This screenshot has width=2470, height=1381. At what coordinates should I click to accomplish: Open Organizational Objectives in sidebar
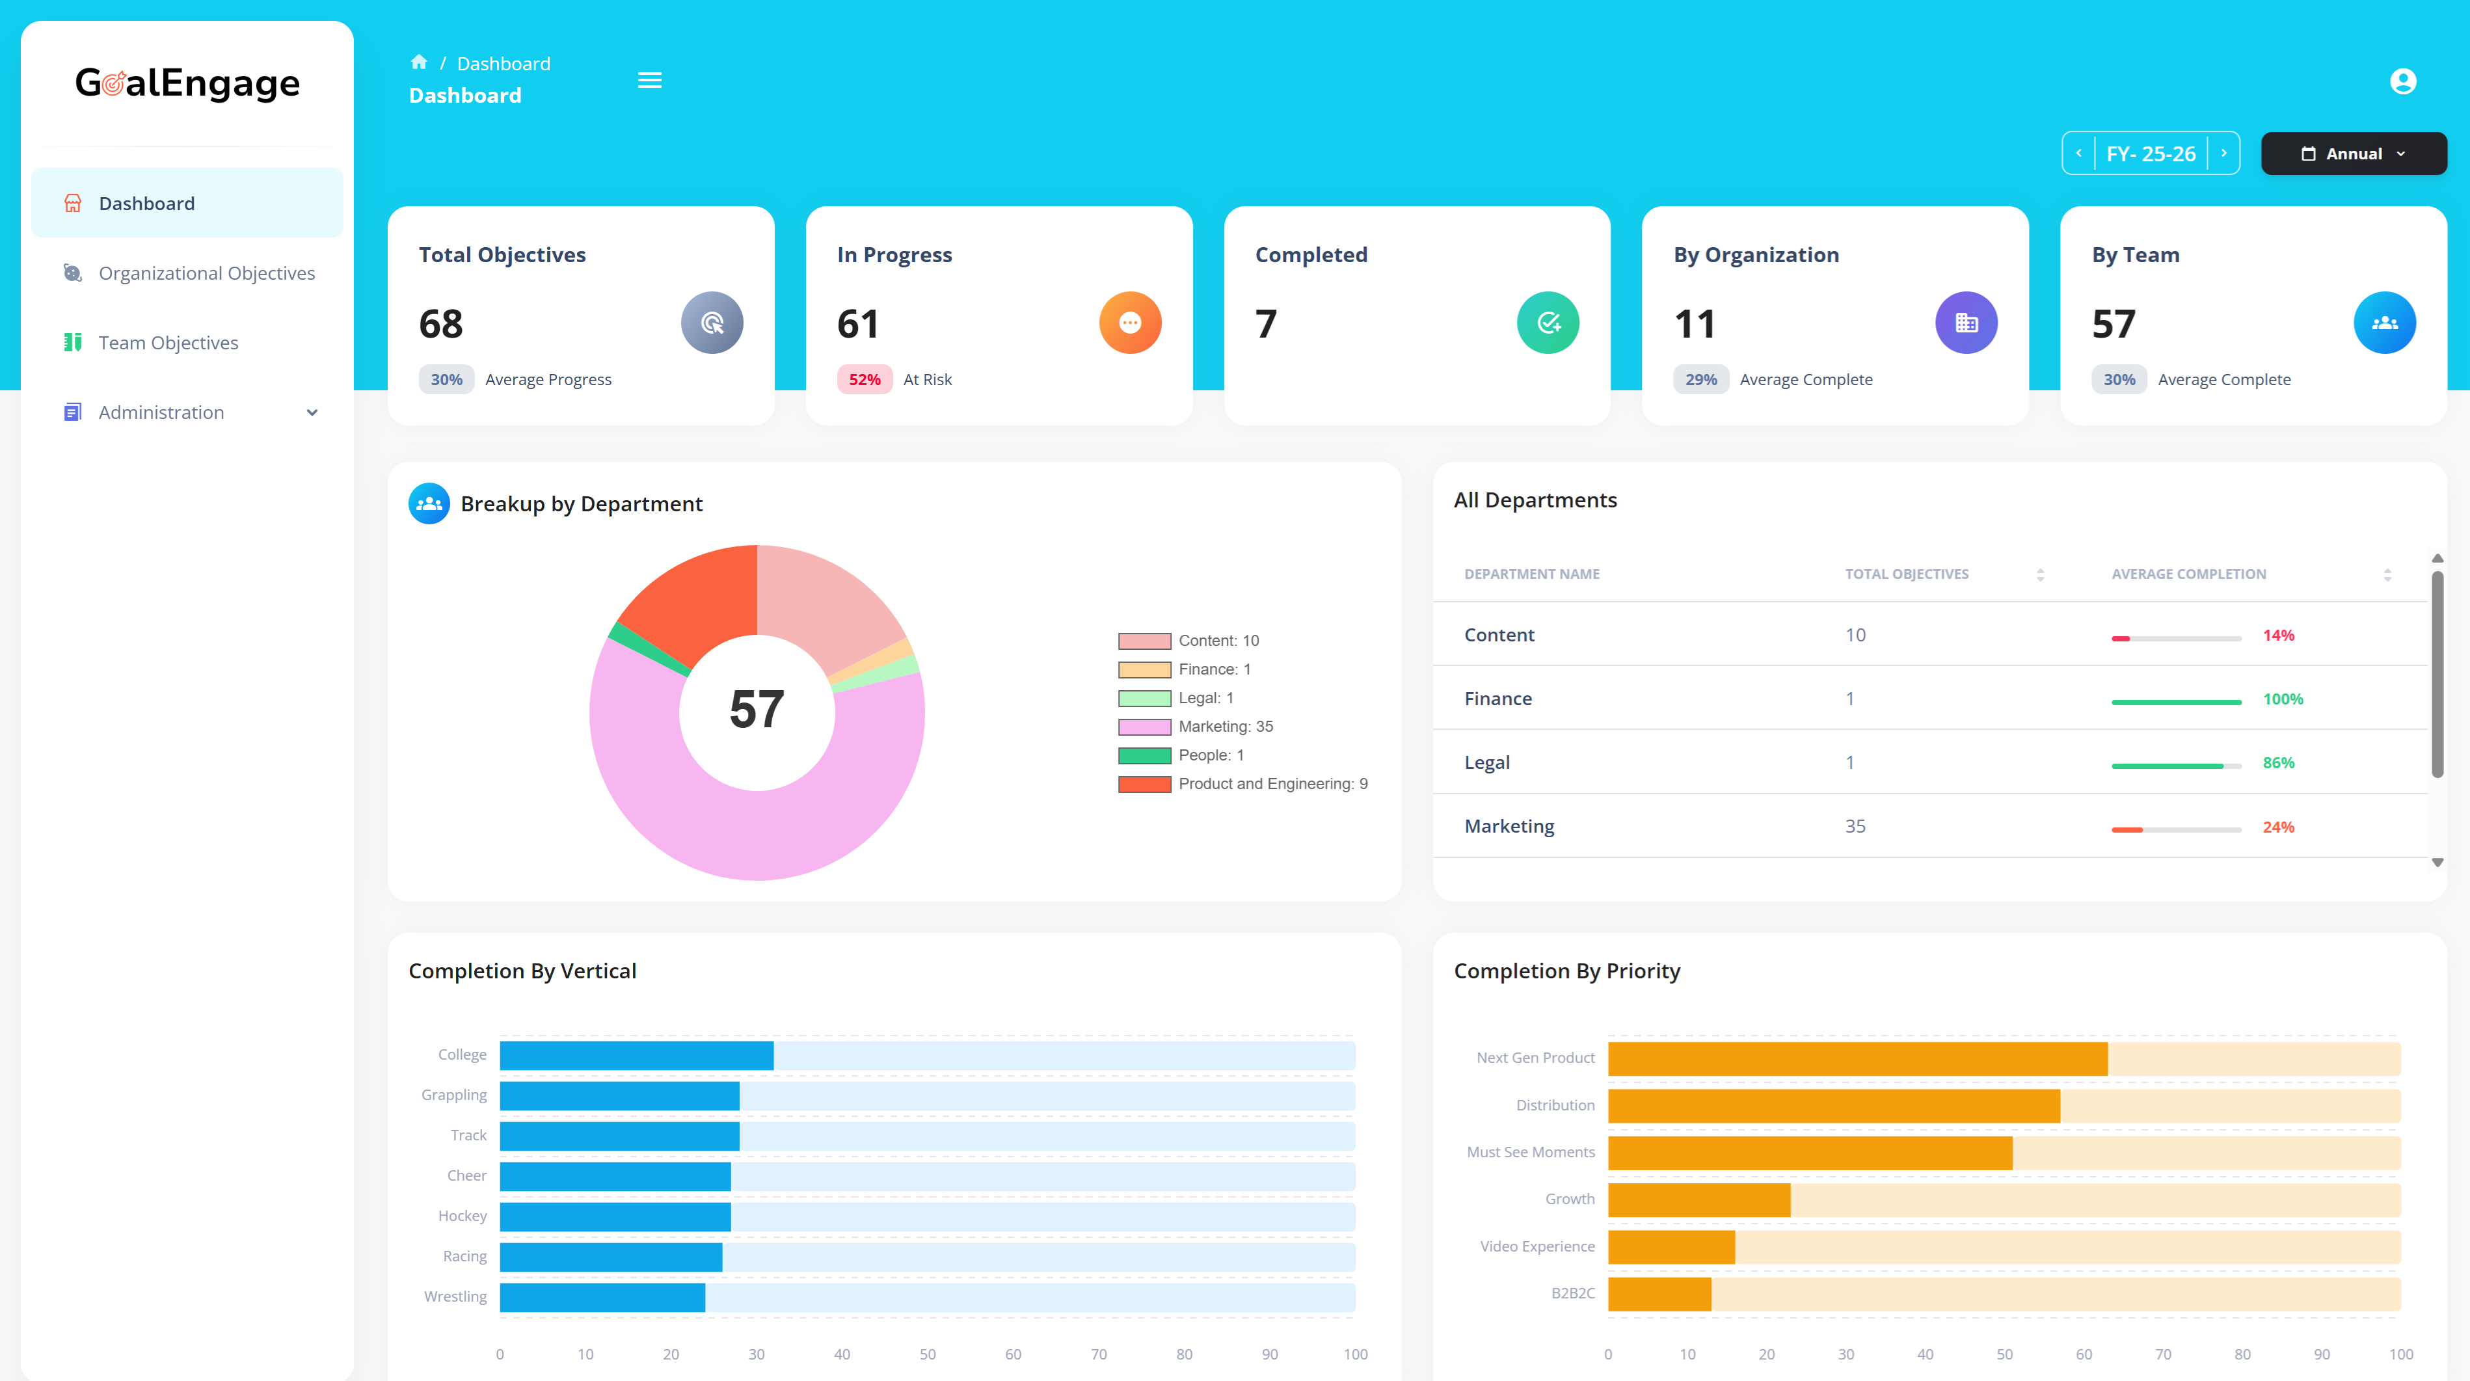206,273
